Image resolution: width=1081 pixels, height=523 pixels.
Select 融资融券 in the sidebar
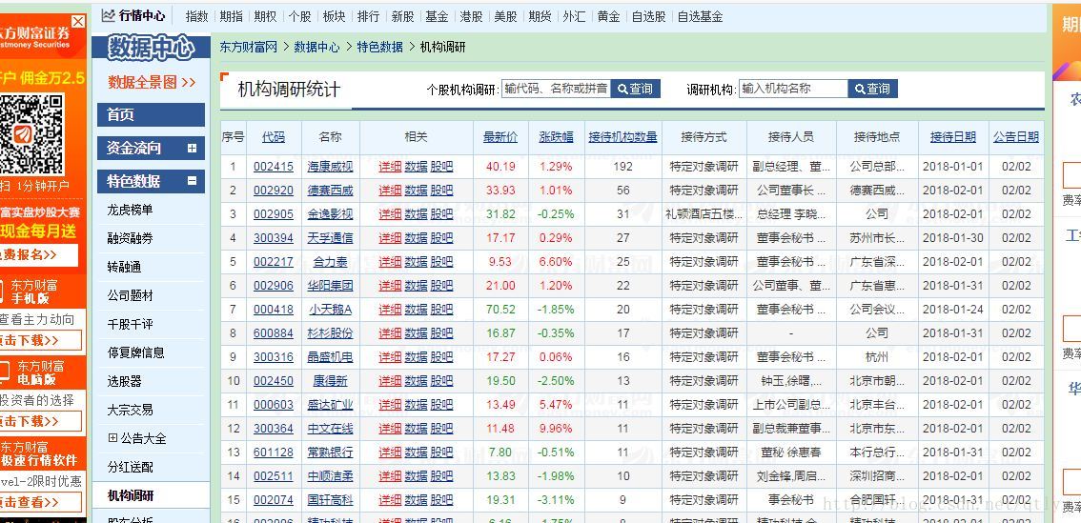[x=131, y=238]
